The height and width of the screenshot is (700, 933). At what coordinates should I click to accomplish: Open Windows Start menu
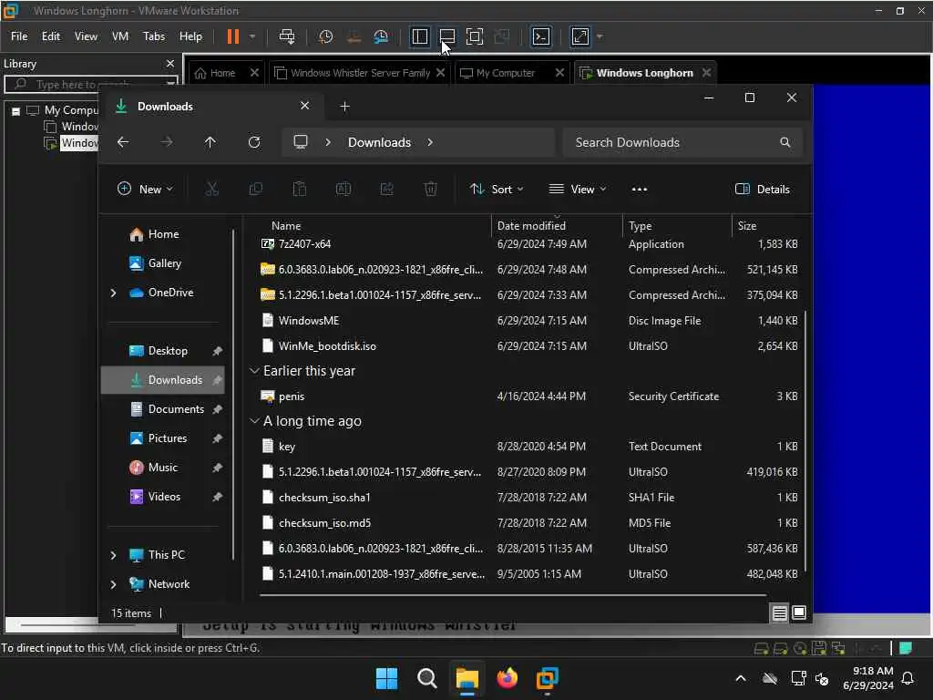coord(386,678)
